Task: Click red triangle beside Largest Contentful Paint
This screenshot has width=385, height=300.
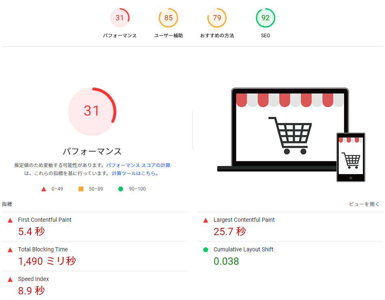Action: 206,220
